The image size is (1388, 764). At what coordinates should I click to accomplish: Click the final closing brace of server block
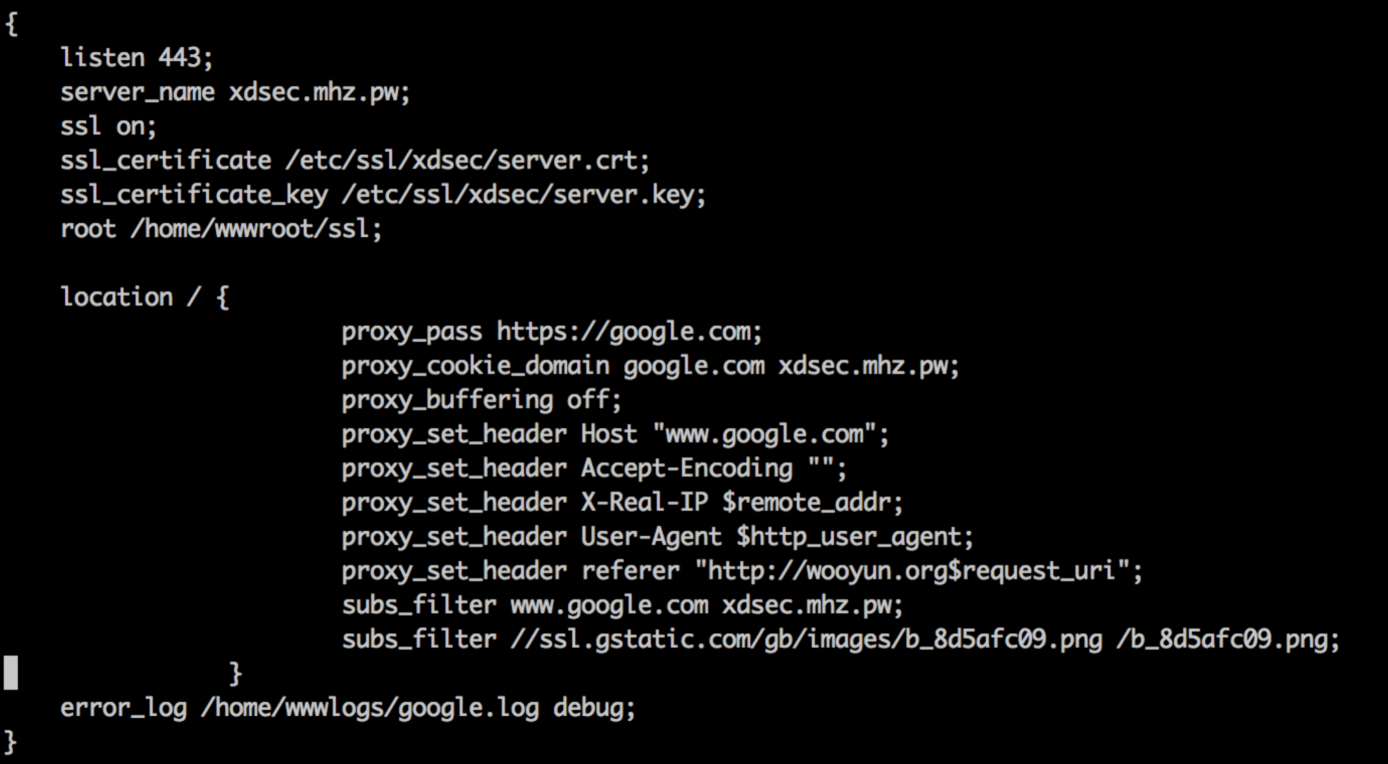click(x=10, y=742)
